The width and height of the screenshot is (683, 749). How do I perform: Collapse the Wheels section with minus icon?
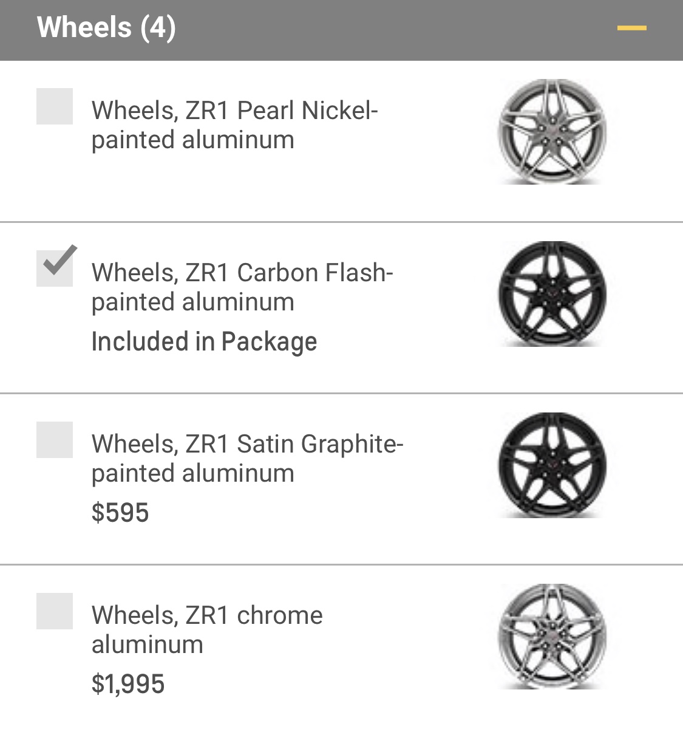[631, 29]
